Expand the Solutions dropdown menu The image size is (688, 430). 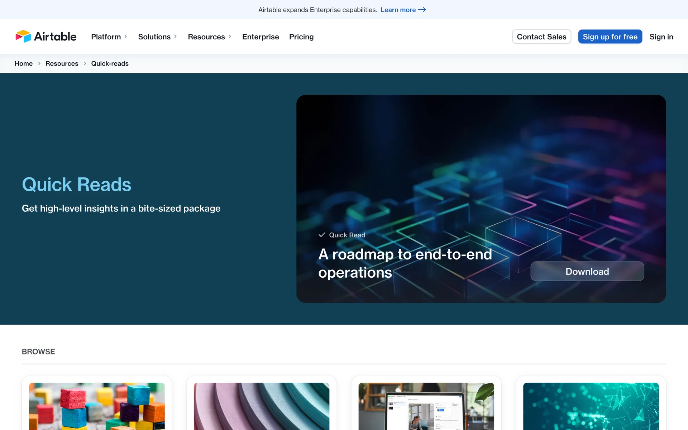[157, 37]
